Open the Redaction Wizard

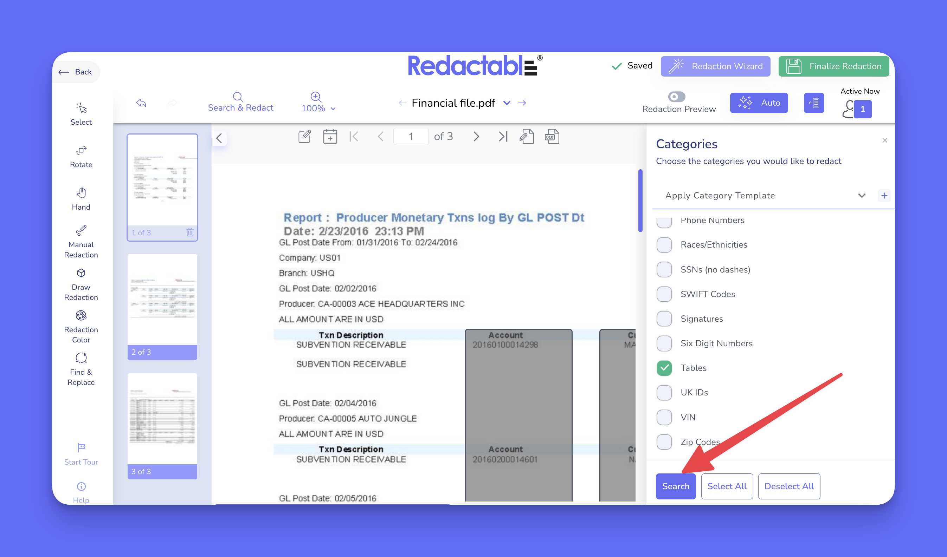coord(715,66)
